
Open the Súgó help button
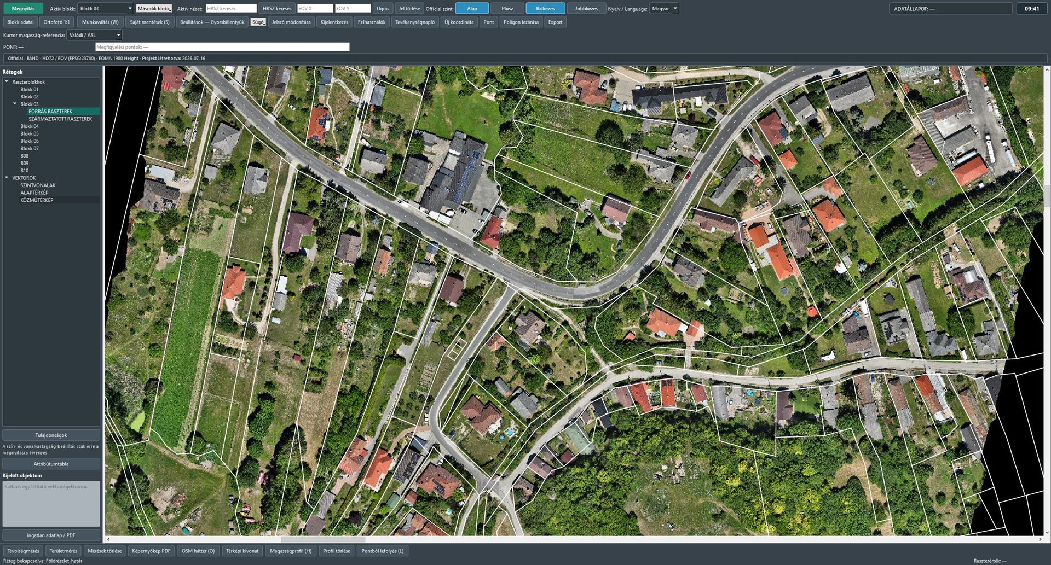(x=258, y=22)
